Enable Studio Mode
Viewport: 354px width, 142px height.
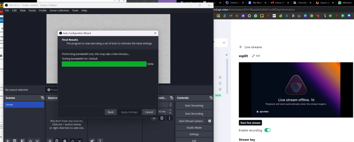194,128
